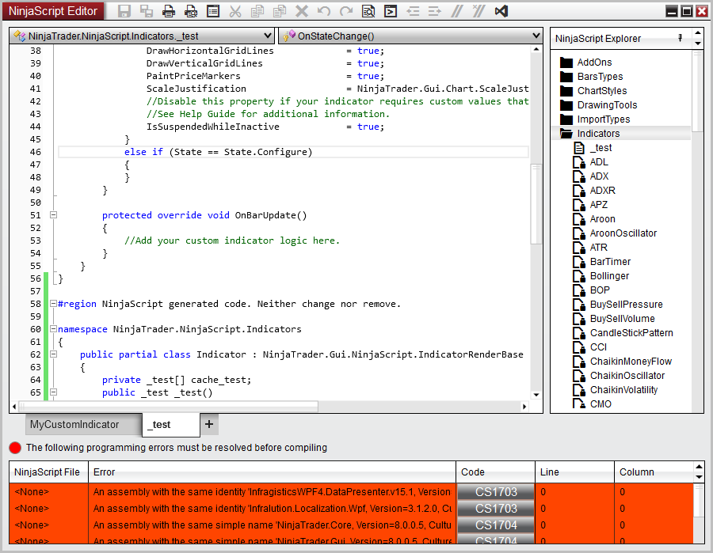Add a new tab with plus button
The width and height of the screenshot is (713, 553).
[209, 425]
